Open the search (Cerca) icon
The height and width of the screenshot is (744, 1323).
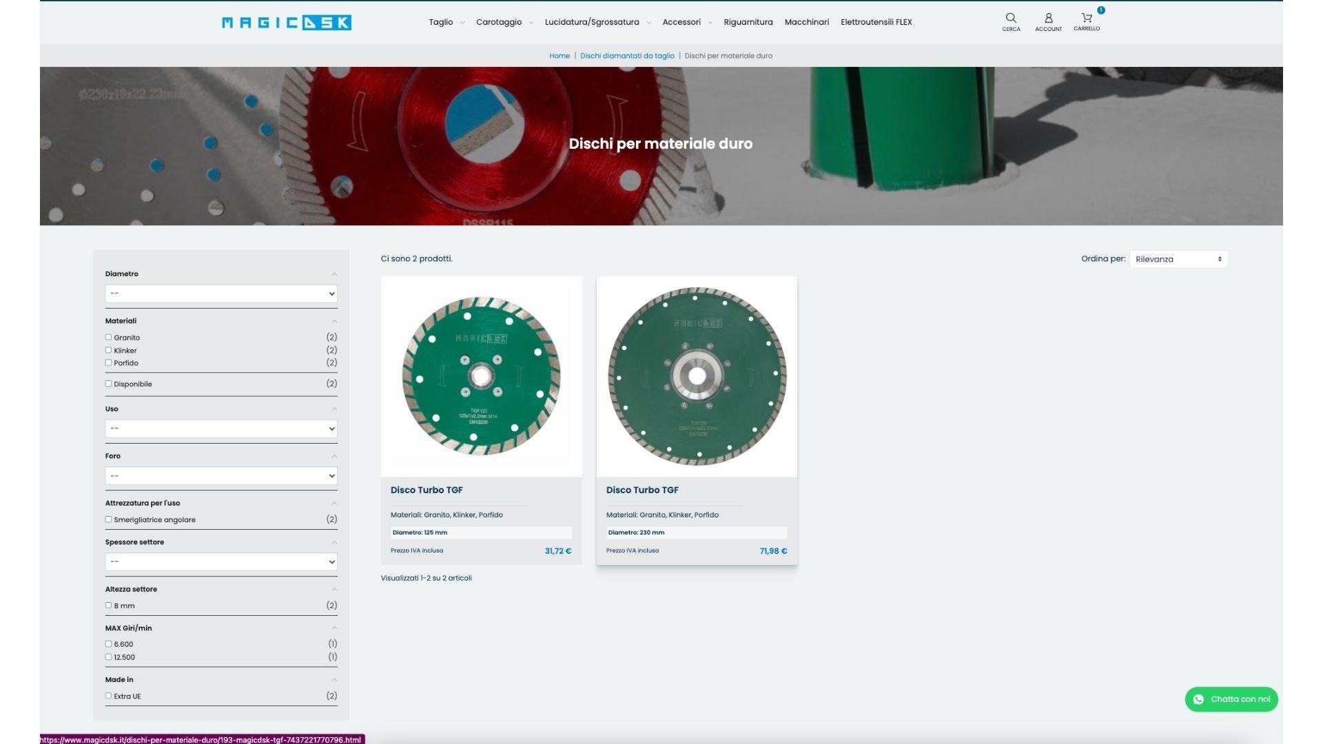coord(1011,22)
